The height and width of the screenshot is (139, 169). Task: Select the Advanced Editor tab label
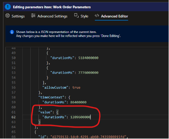[114, 16]
